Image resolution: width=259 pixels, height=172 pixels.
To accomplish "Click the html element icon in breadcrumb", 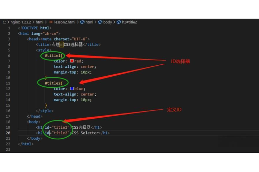I will pos(83,22).
